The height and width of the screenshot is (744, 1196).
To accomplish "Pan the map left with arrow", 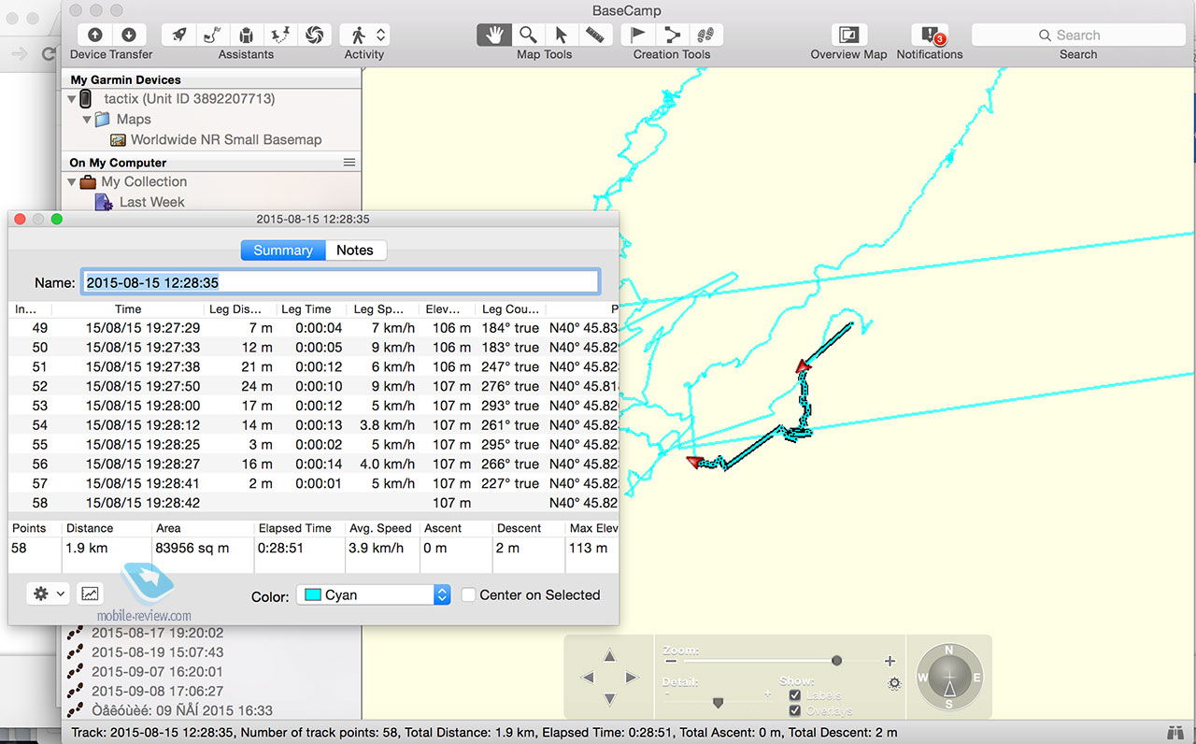I will click(587, 677).
